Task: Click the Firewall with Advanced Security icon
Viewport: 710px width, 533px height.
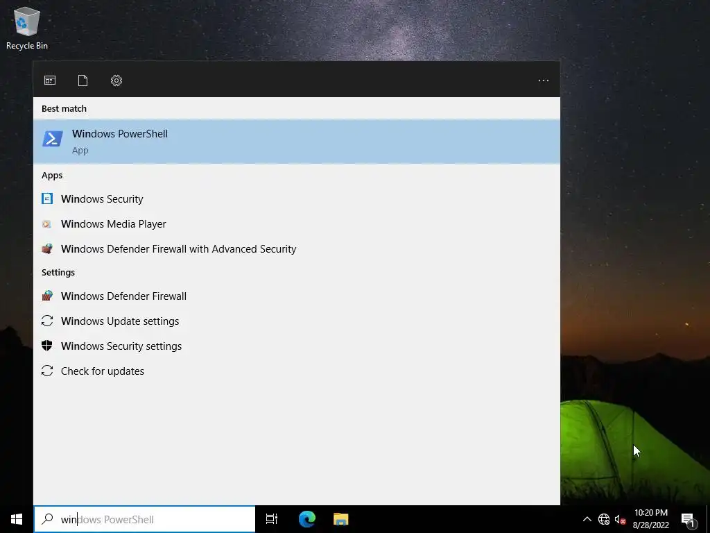Action: pos(47,248)
